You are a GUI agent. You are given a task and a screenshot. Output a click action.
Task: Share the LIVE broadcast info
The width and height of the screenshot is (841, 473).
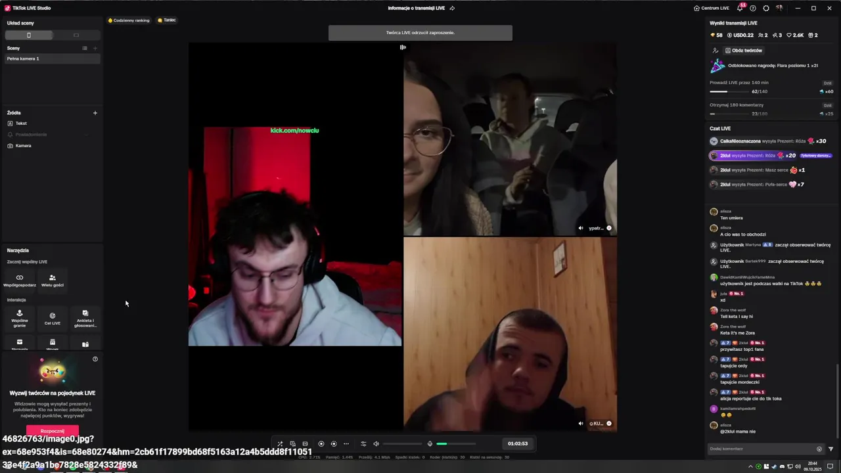pyautogui.click(x=452, y=8)
